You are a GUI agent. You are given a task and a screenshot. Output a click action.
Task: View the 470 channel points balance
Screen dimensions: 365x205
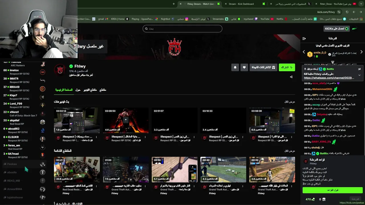310,199
